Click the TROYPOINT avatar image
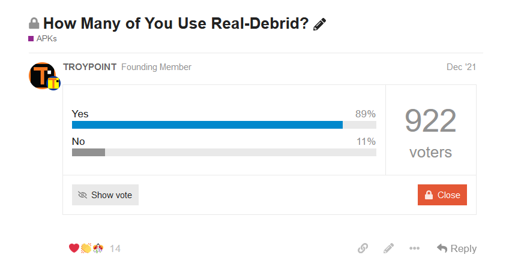The height and width of the screenshot is (264, 518). 42,75
